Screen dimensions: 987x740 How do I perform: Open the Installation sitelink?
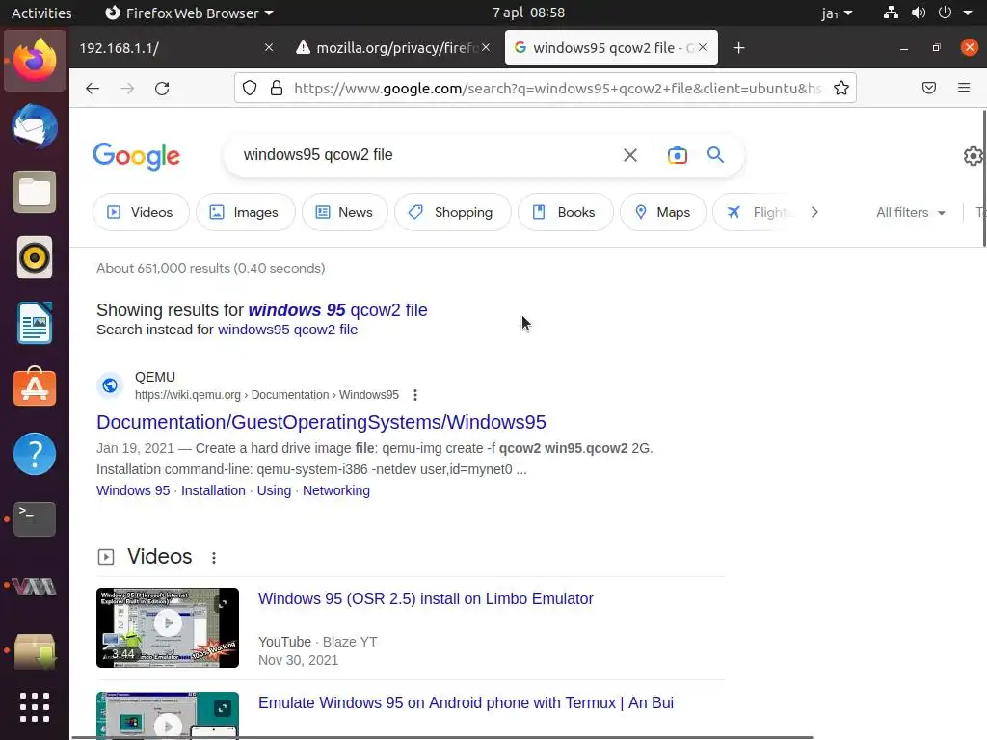pyautogui.click(x=213, y=490)
